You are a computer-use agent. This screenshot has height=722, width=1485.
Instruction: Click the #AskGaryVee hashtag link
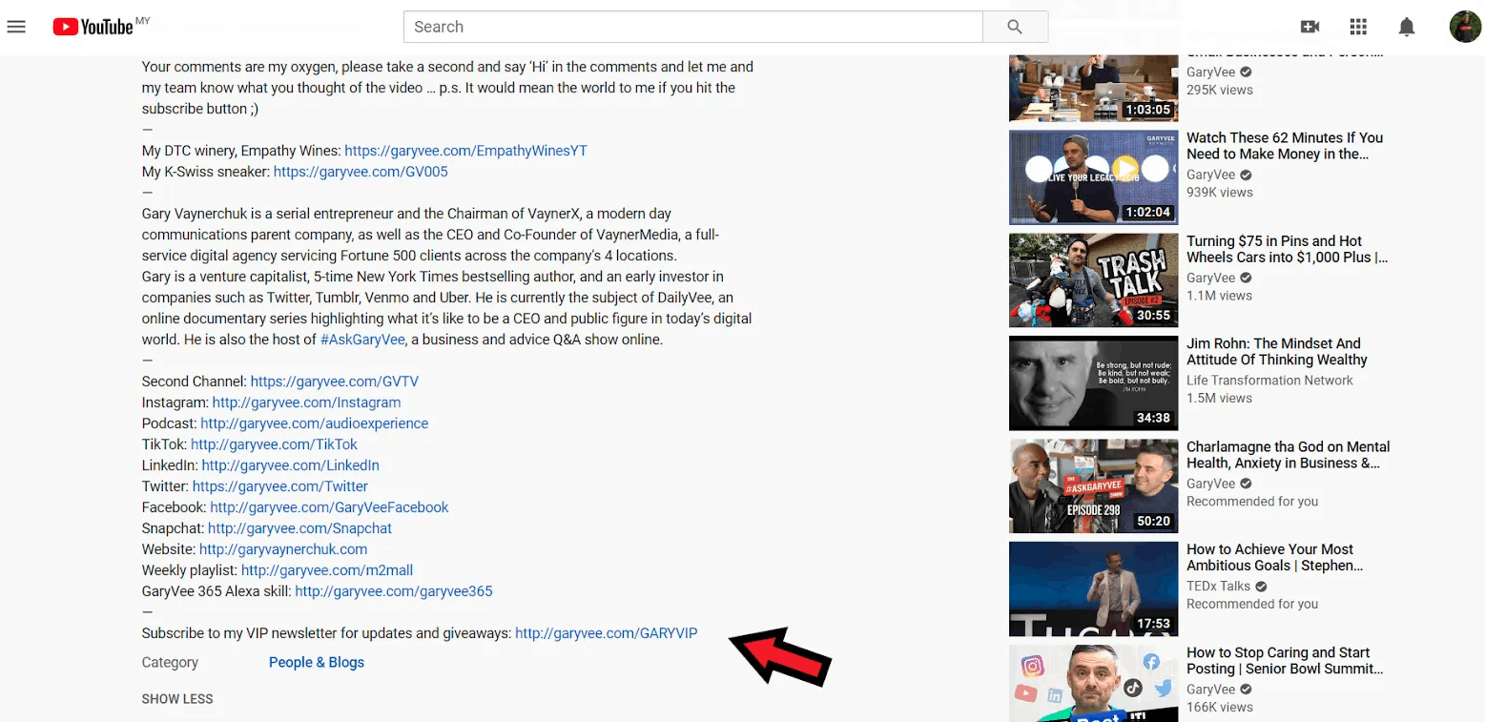click(x=362, y=340)
